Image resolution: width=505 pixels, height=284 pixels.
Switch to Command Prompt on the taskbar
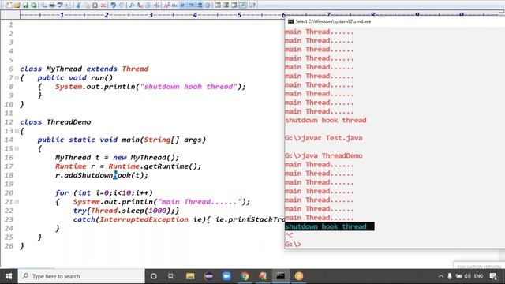point(281,276)
